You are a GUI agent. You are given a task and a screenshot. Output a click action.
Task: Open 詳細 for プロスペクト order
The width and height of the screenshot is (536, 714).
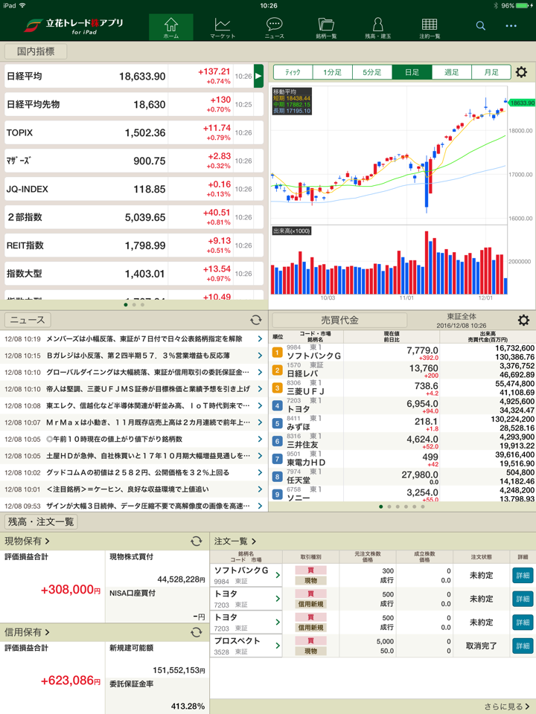(523, 646)
